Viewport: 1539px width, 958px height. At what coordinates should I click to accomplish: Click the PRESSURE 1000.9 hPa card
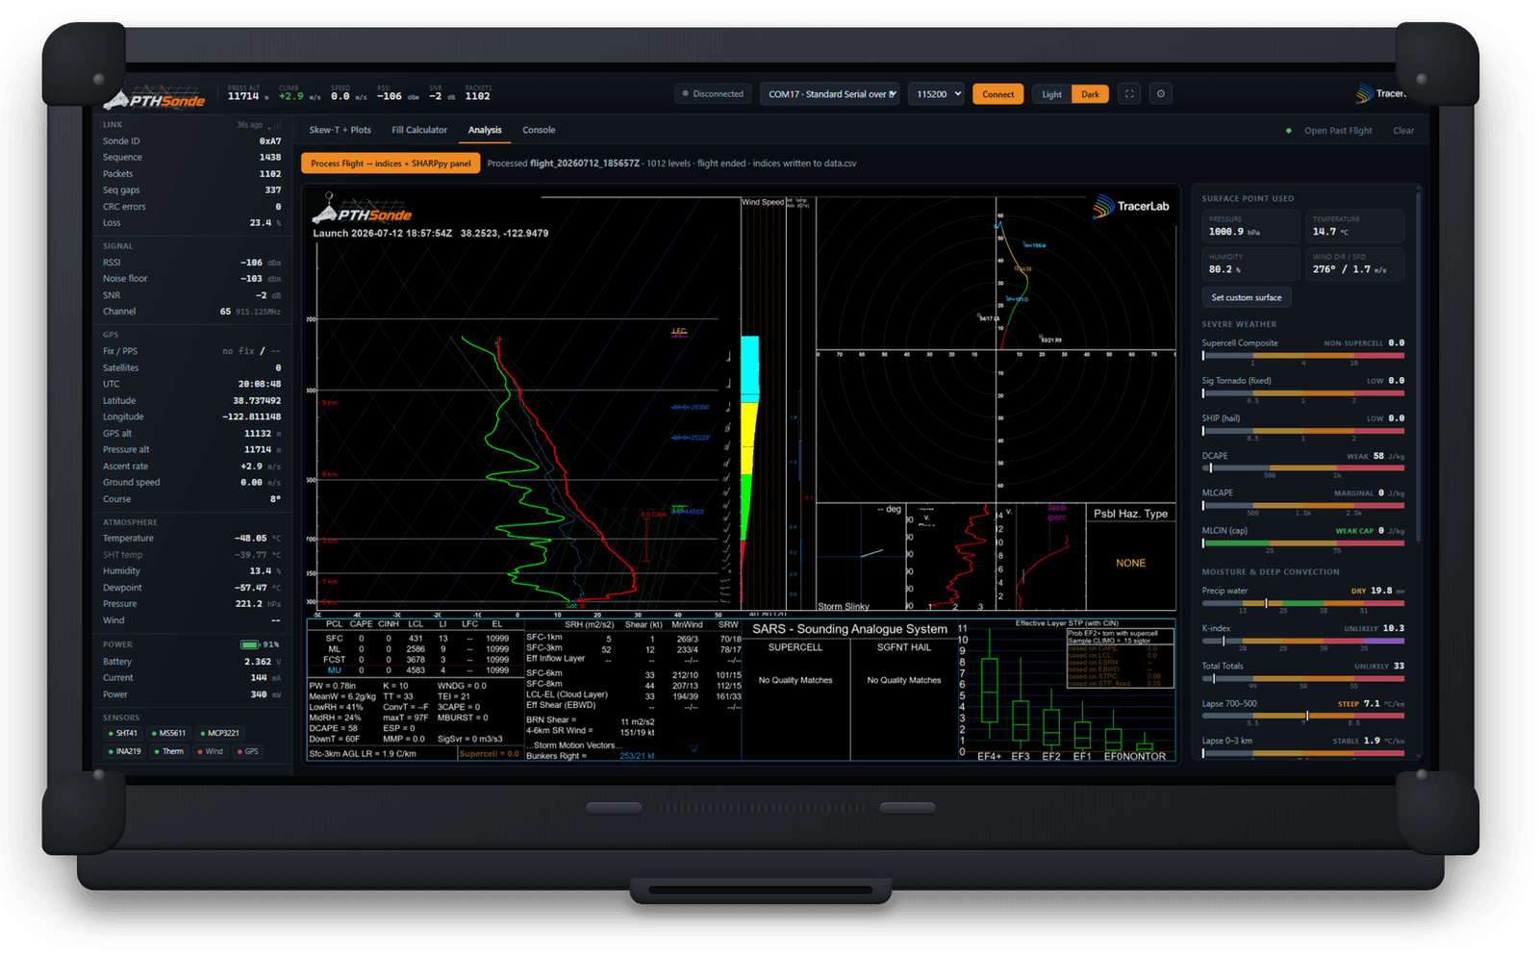tap(1250, 227)
